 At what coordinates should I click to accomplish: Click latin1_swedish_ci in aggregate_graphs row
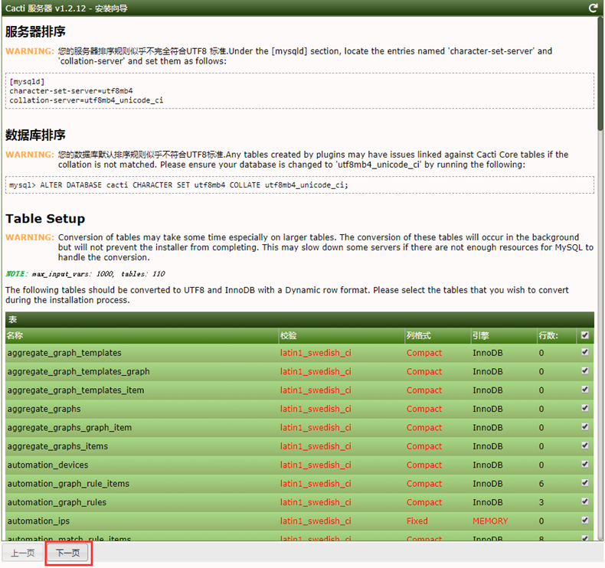[x=316, y=409]
